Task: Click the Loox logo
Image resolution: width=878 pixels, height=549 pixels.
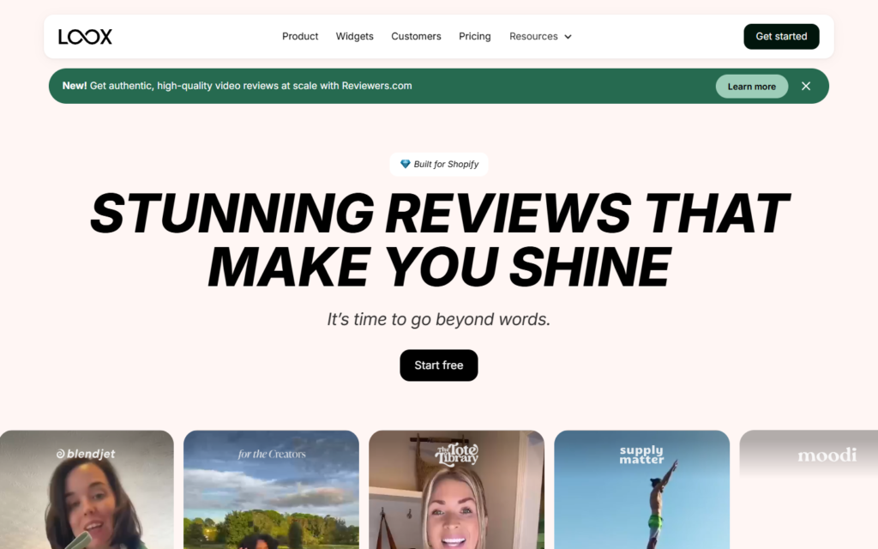Action: pos(85,36)
